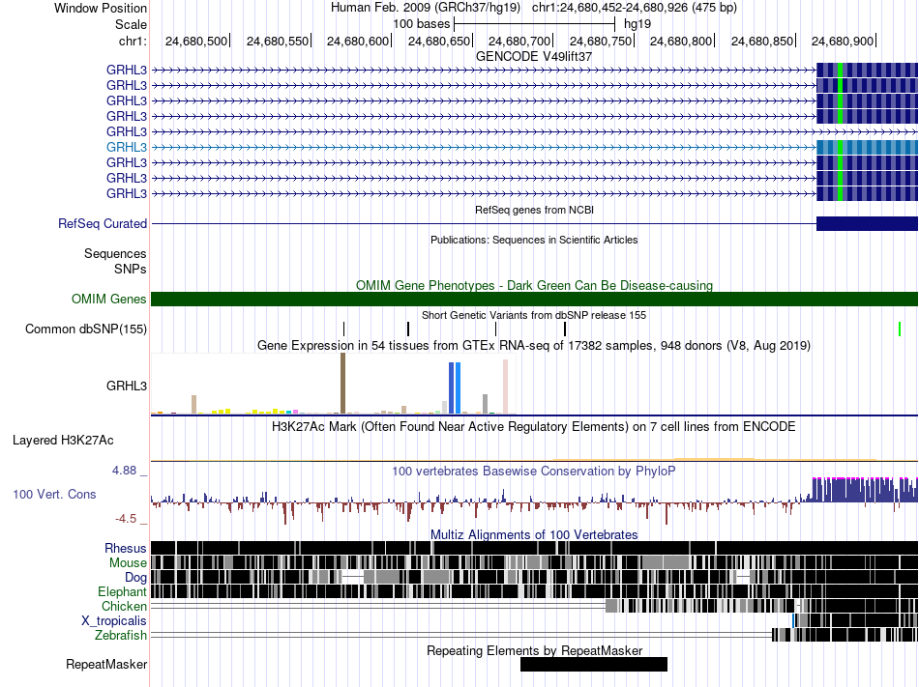Click the 24,680,700 ruler position
The image size is (919, 687).
(x=519, y=41)
